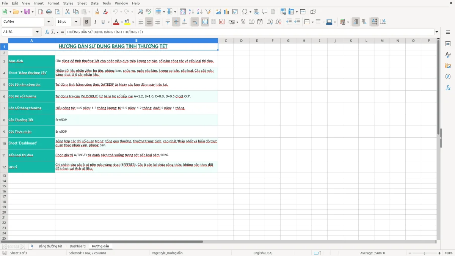Open Background Color dropdown arrow
This screenshot has width=455, height=256.
coord(133,22)
